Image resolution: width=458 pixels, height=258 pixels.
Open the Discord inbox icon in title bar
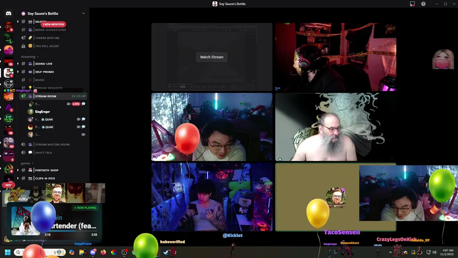click(x=413, y=4)
